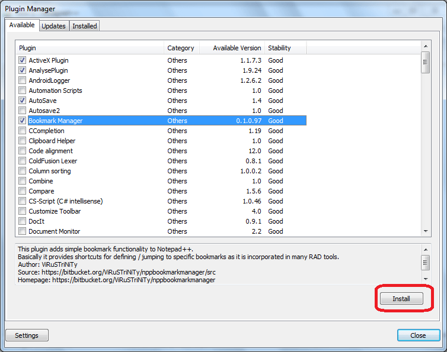Check the Document Monitor checkbox
This screenshot has height=352, width=447.
coord(23,231)
